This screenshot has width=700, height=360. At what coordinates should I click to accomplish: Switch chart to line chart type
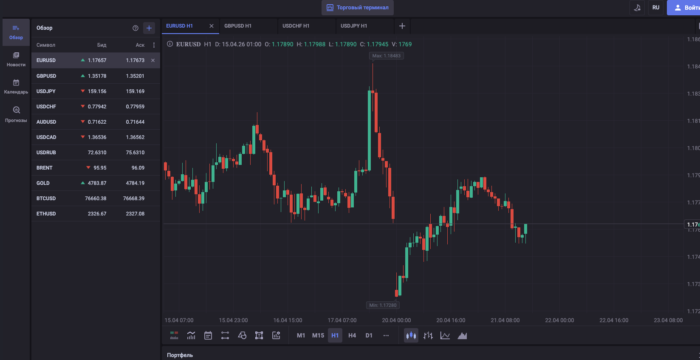point(445,335)
